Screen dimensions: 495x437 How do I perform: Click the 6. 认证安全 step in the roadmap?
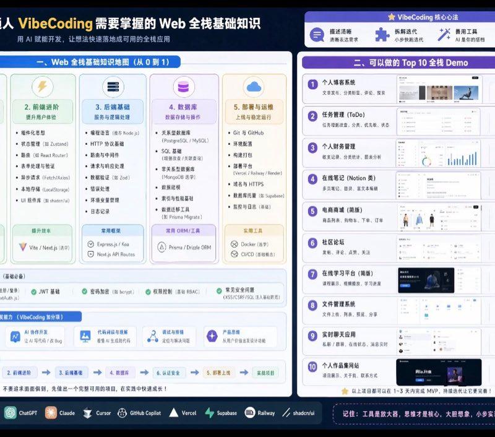168,373
